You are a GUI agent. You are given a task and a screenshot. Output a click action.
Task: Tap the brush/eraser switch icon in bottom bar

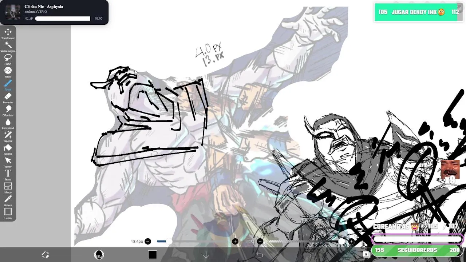point(46,255)
